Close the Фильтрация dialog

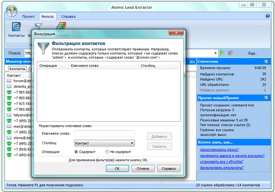tap(176, 33)
